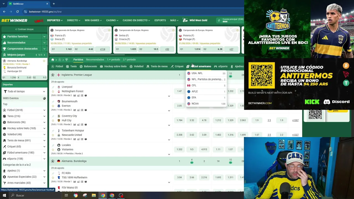The height and width of the screenshot is (199, 354).
Task: Star the Locales vs Visitantes row
Action: point(53,150)
